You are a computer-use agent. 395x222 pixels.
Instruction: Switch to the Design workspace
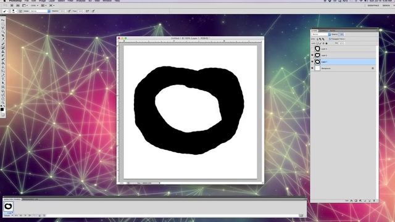[386, 6]
